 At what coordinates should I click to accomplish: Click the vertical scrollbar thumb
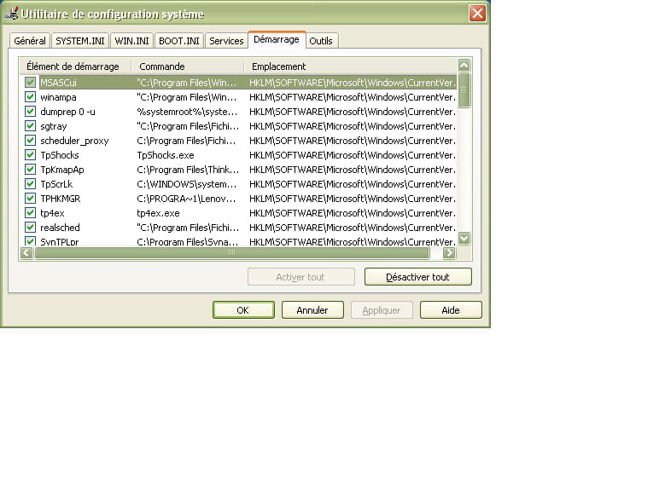[464, 90]
